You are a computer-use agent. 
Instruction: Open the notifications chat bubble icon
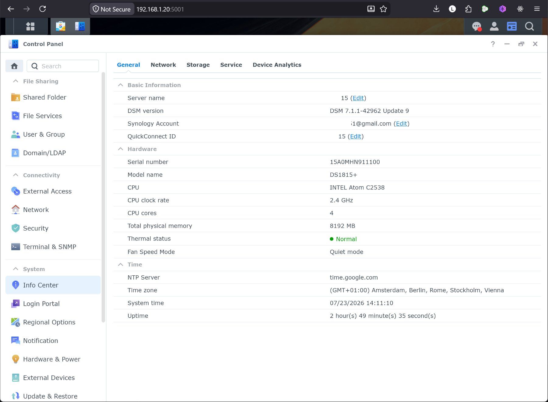(477, 26)
